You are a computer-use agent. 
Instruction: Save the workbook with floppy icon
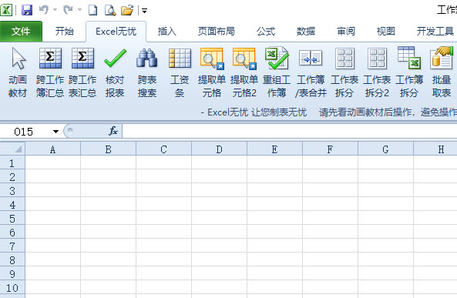tap(27, 10)
